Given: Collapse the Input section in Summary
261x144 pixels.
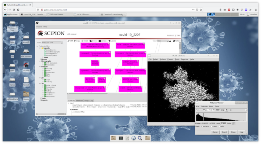Looking at the screenshot, I should [x=68, y=103].
